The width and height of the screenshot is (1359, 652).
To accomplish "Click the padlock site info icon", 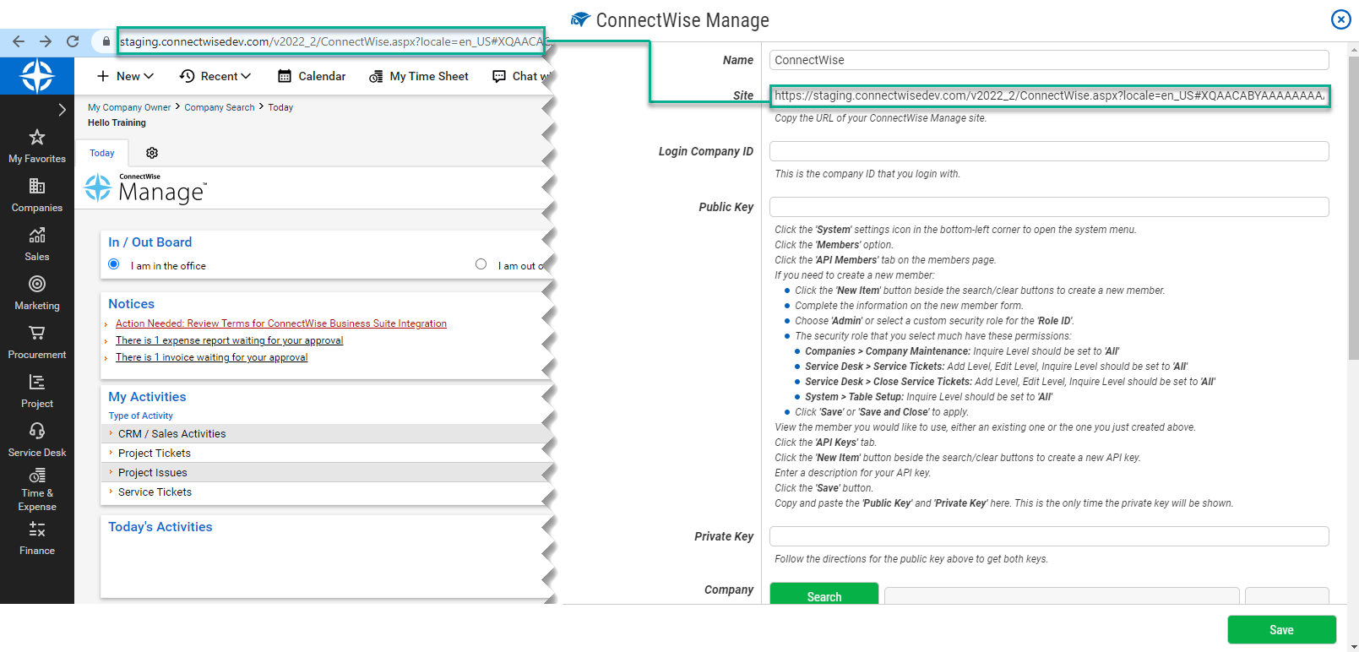I will coord(106,41).
